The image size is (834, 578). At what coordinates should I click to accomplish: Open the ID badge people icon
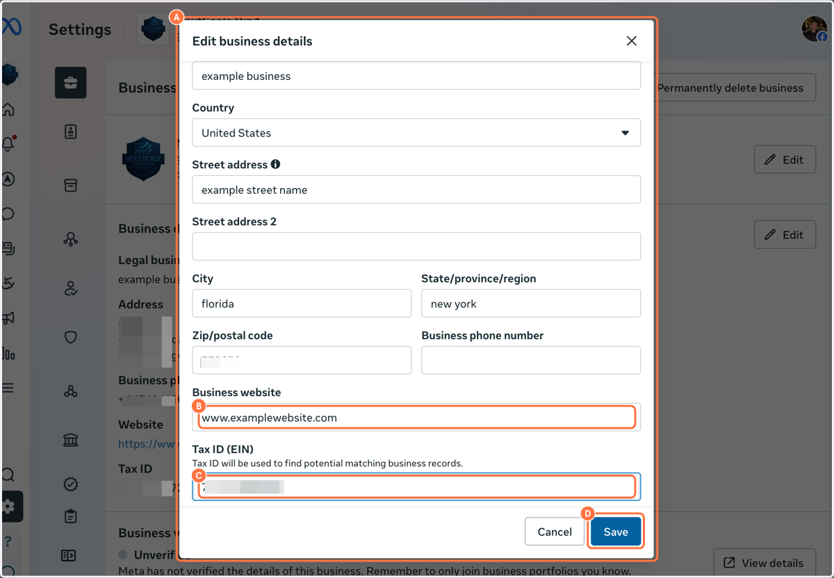coord(71,131)
